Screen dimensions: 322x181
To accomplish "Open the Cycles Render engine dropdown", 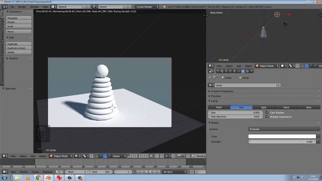I will coord(147,7).
